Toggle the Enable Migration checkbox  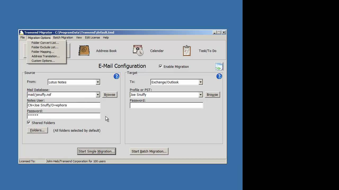(x=160, y=66)
